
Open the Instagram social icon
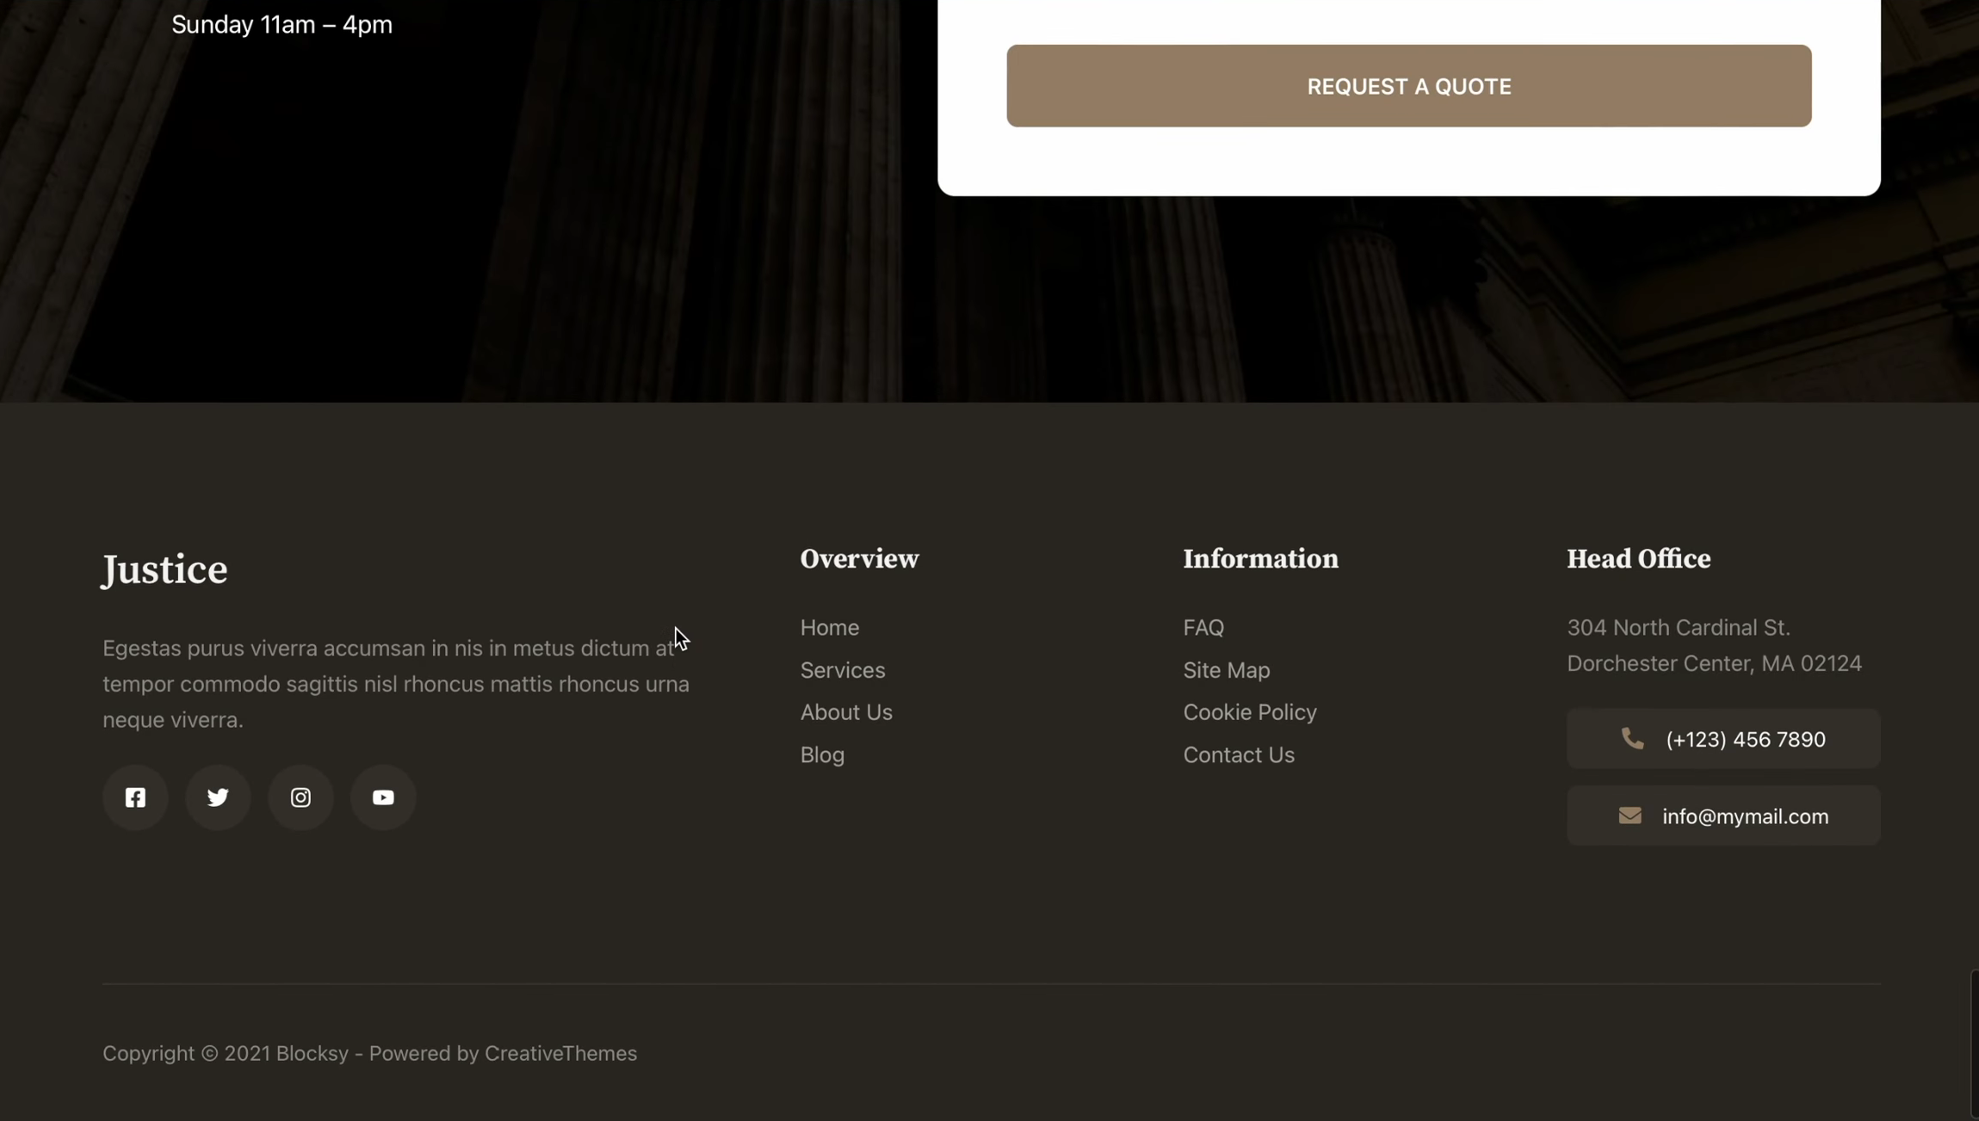click(x=300, y=797)
